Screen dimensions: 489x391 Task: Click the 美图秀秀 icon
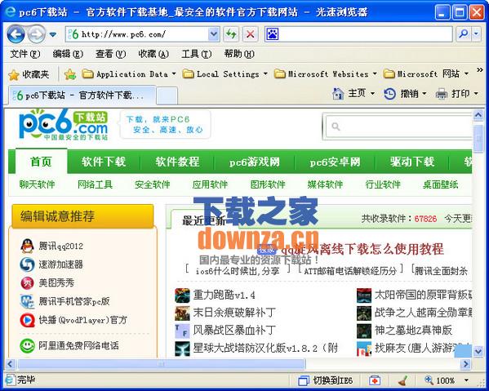(x=28, y=282)
